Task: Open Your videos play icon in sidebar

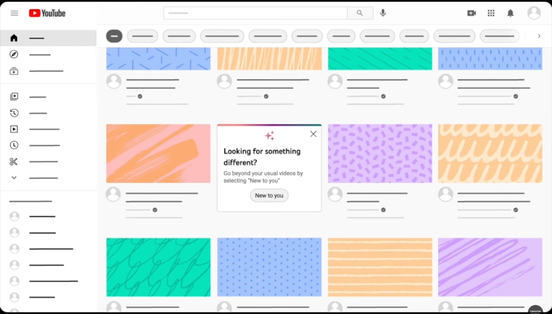Action: click(x=13, y=129)
